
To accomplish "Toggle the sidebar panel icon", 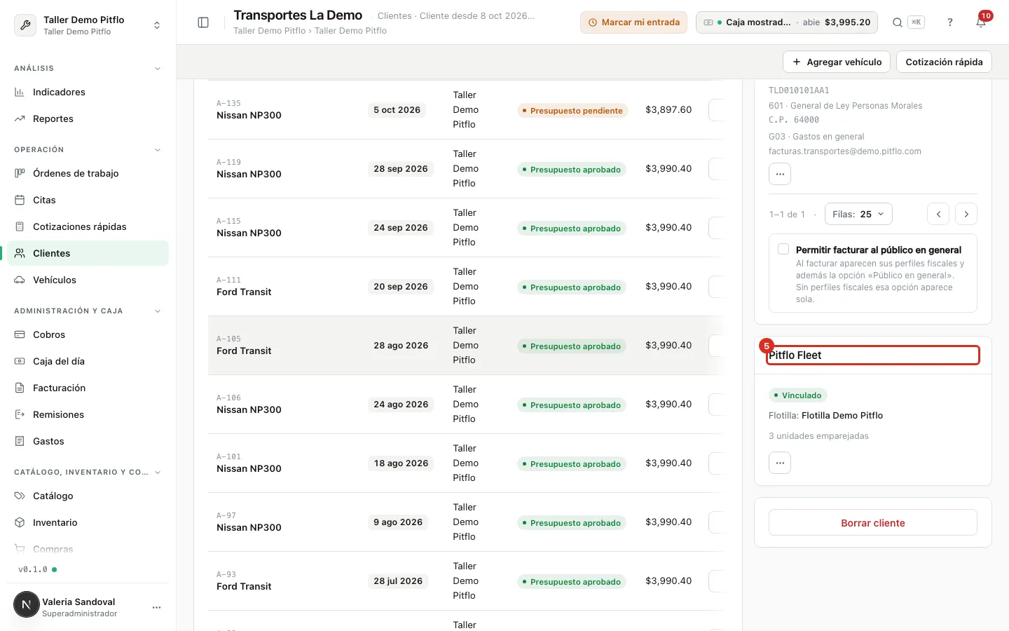I will pyautogui.click(x=203, y=22).
